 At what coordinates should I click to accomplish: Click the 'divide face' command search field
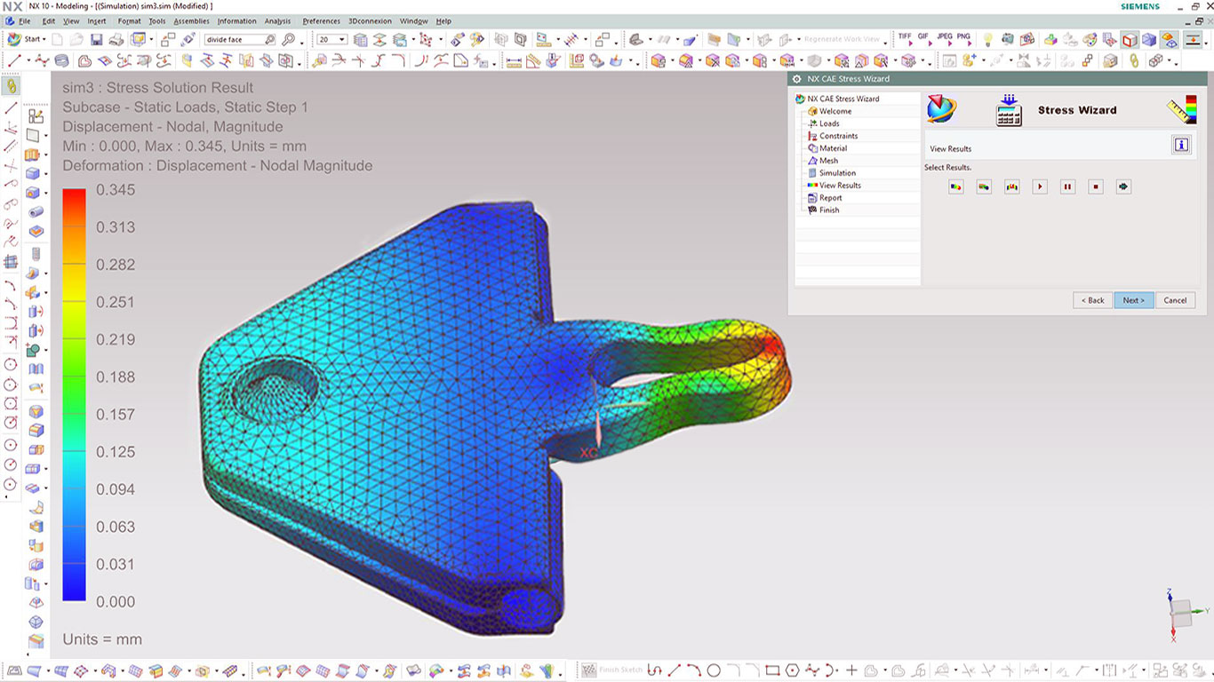pyautogui.click(x=235, y=40)
